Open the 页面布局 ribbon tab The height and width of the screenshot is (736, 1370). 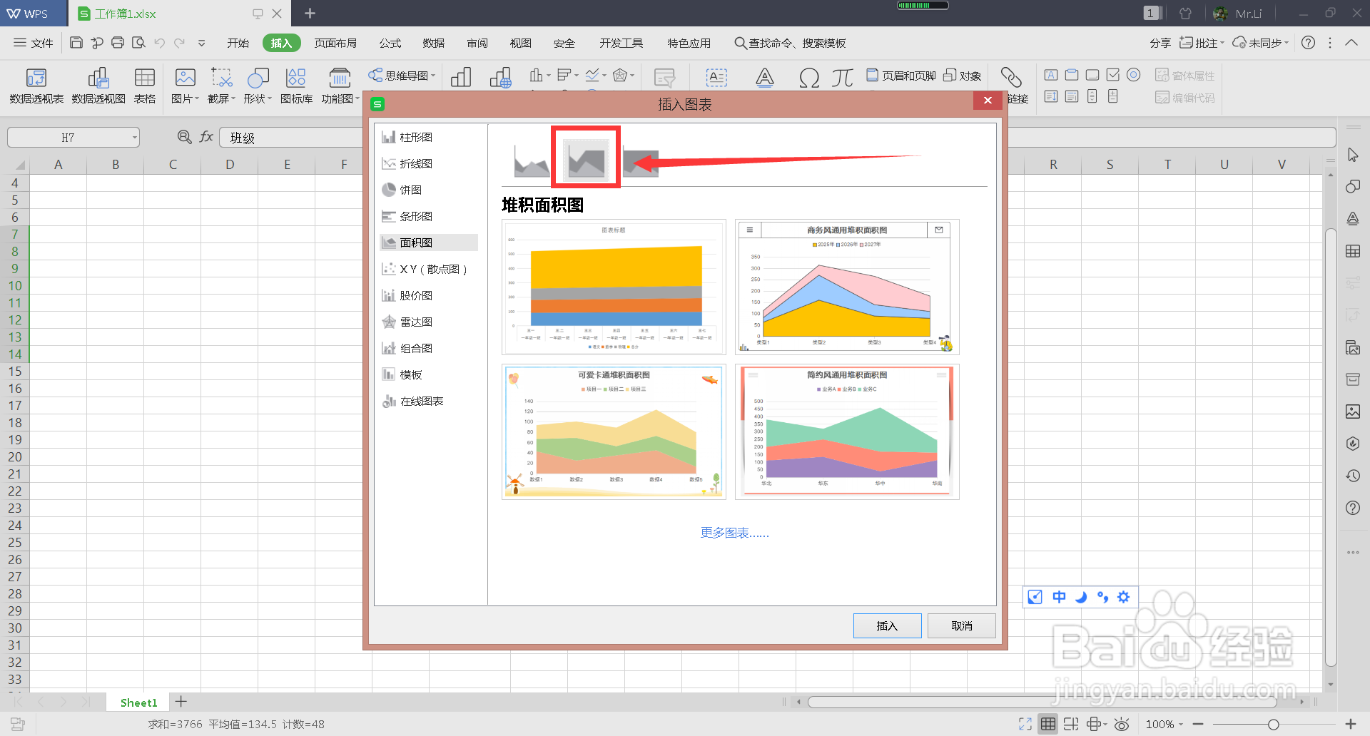335,43
